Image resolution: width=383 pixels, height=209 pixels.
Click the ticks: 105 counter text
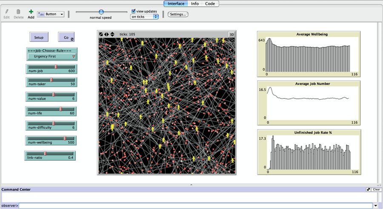tap(127, 34)
